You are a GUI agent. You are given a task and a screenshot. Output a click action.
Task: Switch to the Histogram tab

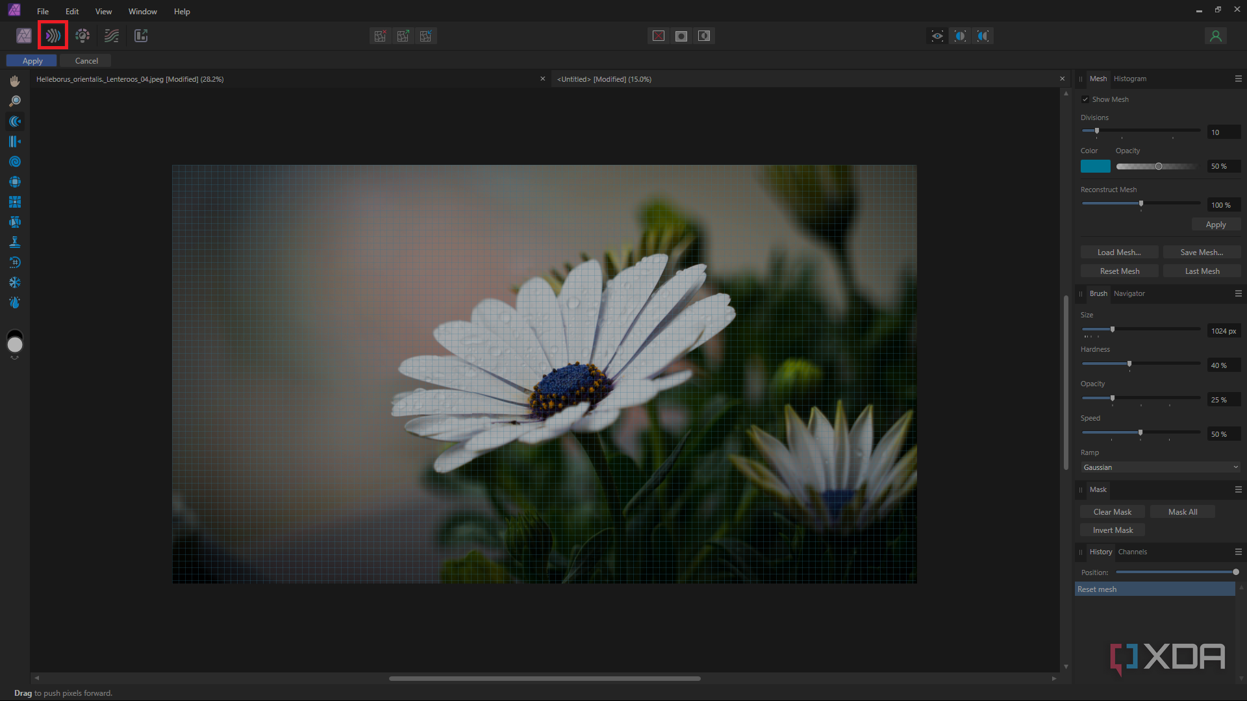(1130, 79)
